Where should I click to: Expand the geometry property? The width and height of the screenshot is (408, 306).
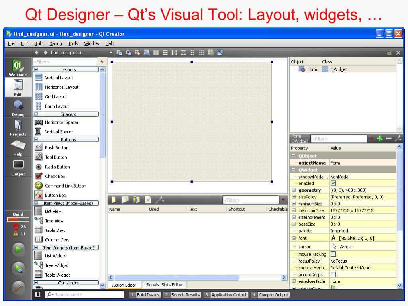click(294, 190)
